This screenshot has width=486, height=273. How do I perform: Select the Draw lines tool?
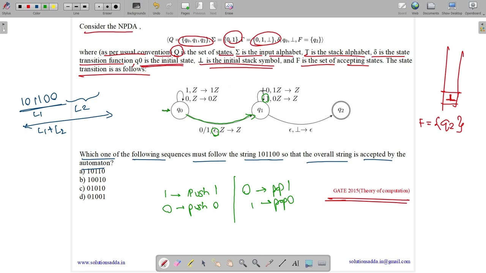[282, 263]
